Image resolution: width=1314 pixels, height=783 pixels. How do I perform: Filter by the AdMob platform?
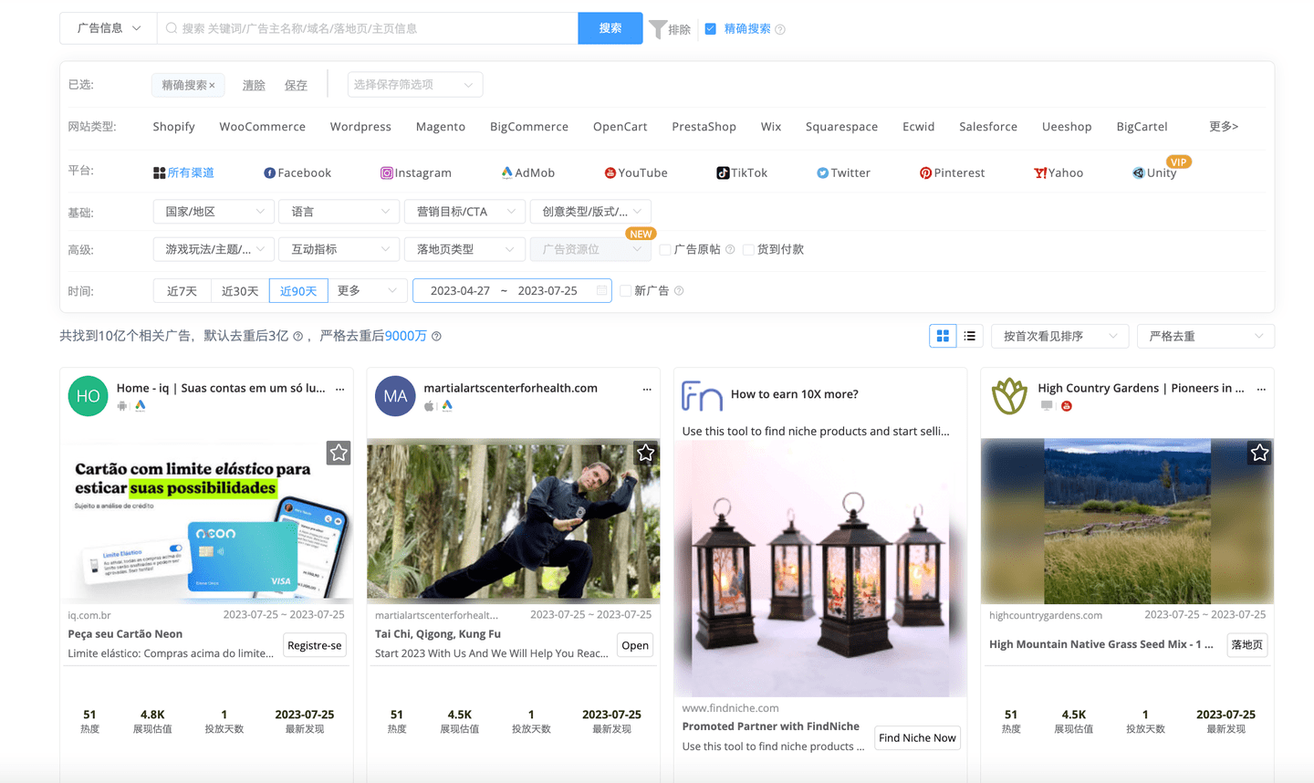point(527,172)
